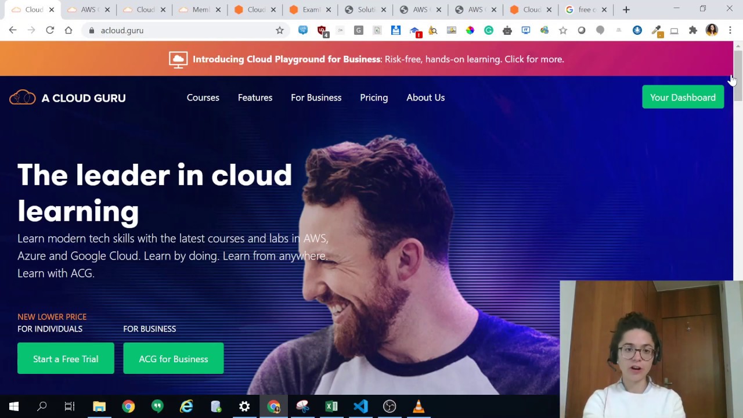
Task: Reload the acloud.guru page
Action: tap(50, 30)
